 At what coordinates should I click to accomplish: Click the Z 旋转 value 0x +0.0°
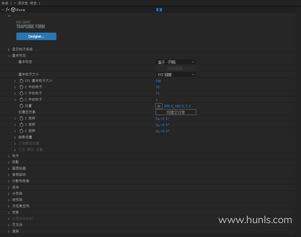[x=162, y=131]
